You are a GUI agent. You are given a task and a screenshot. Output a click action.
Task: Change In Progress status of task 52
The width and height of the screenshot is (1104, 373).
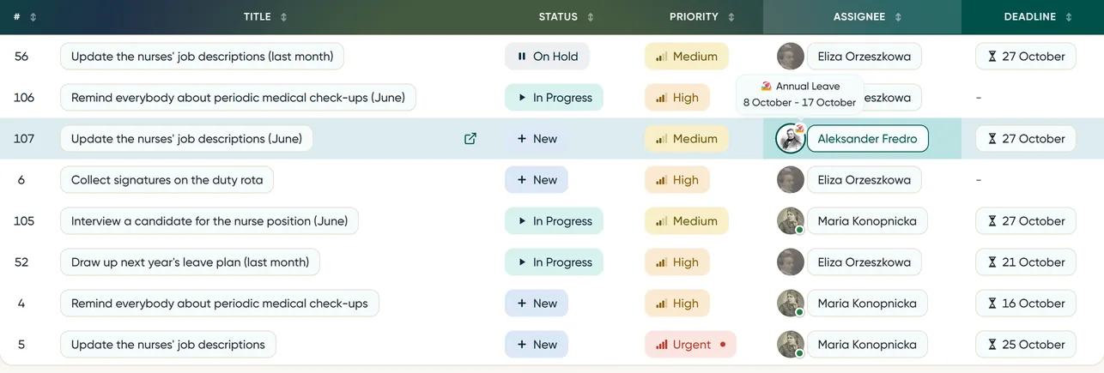pyautogui.click(x=554, y=262)
